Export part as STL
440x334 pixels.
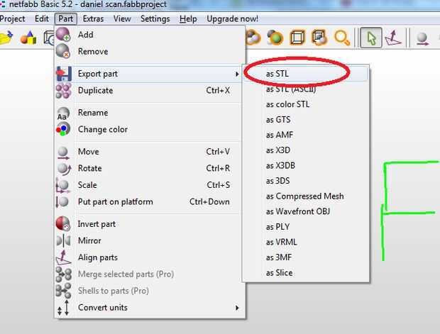point(306,74)
